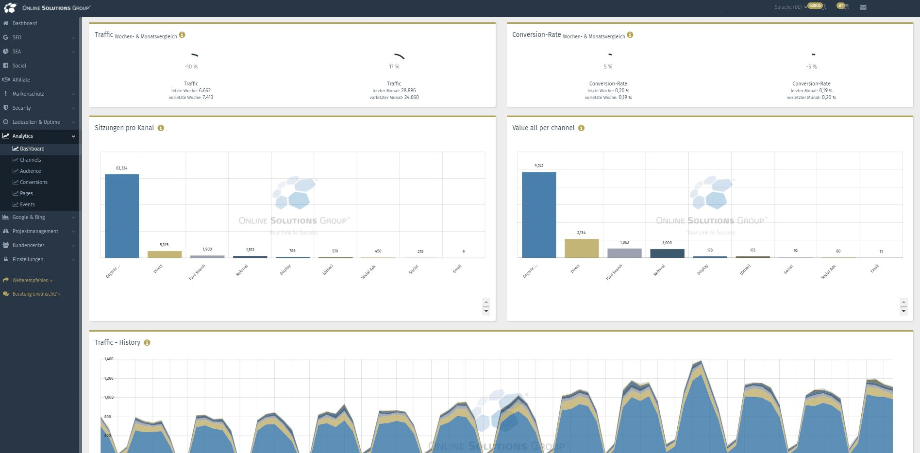The height and width of the screenshot is (453, 920).
Task: Follow the Beratung erwünscht? » link
Action: (x=36, y=294)
